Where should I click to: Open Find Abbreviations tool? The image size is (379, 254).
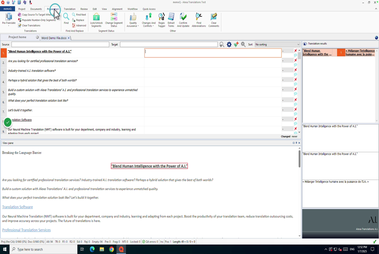199,20
